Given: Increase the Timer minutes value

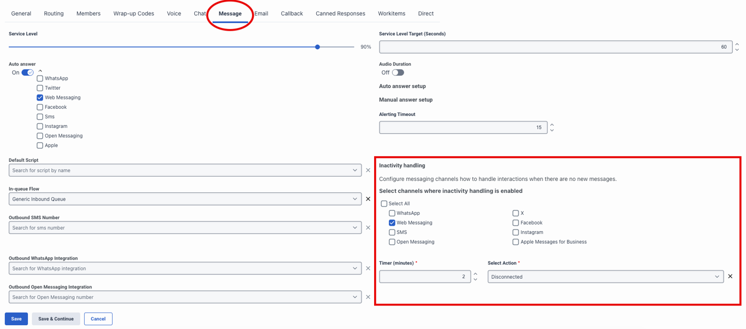Looking at the screenshot, I should [475, 274].
